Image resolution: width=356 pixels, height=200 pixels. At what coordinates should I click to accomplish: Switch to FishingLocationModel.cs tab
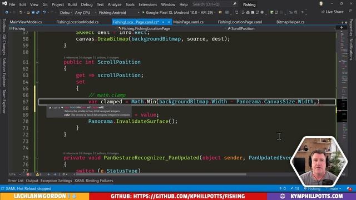point(77,22)
